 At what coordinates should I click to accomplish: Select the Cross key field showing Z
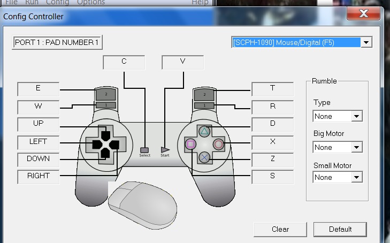click(273, 160)
